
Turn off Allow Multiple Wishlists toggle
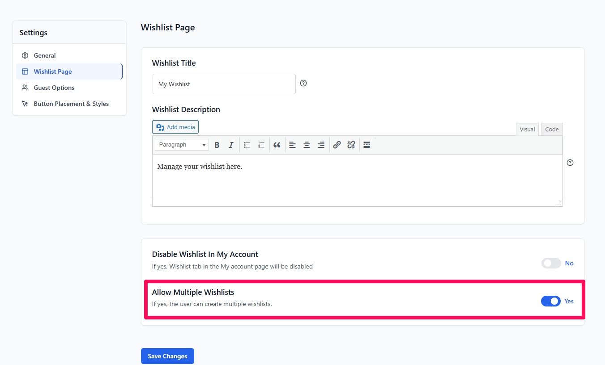tap(551, 301)
